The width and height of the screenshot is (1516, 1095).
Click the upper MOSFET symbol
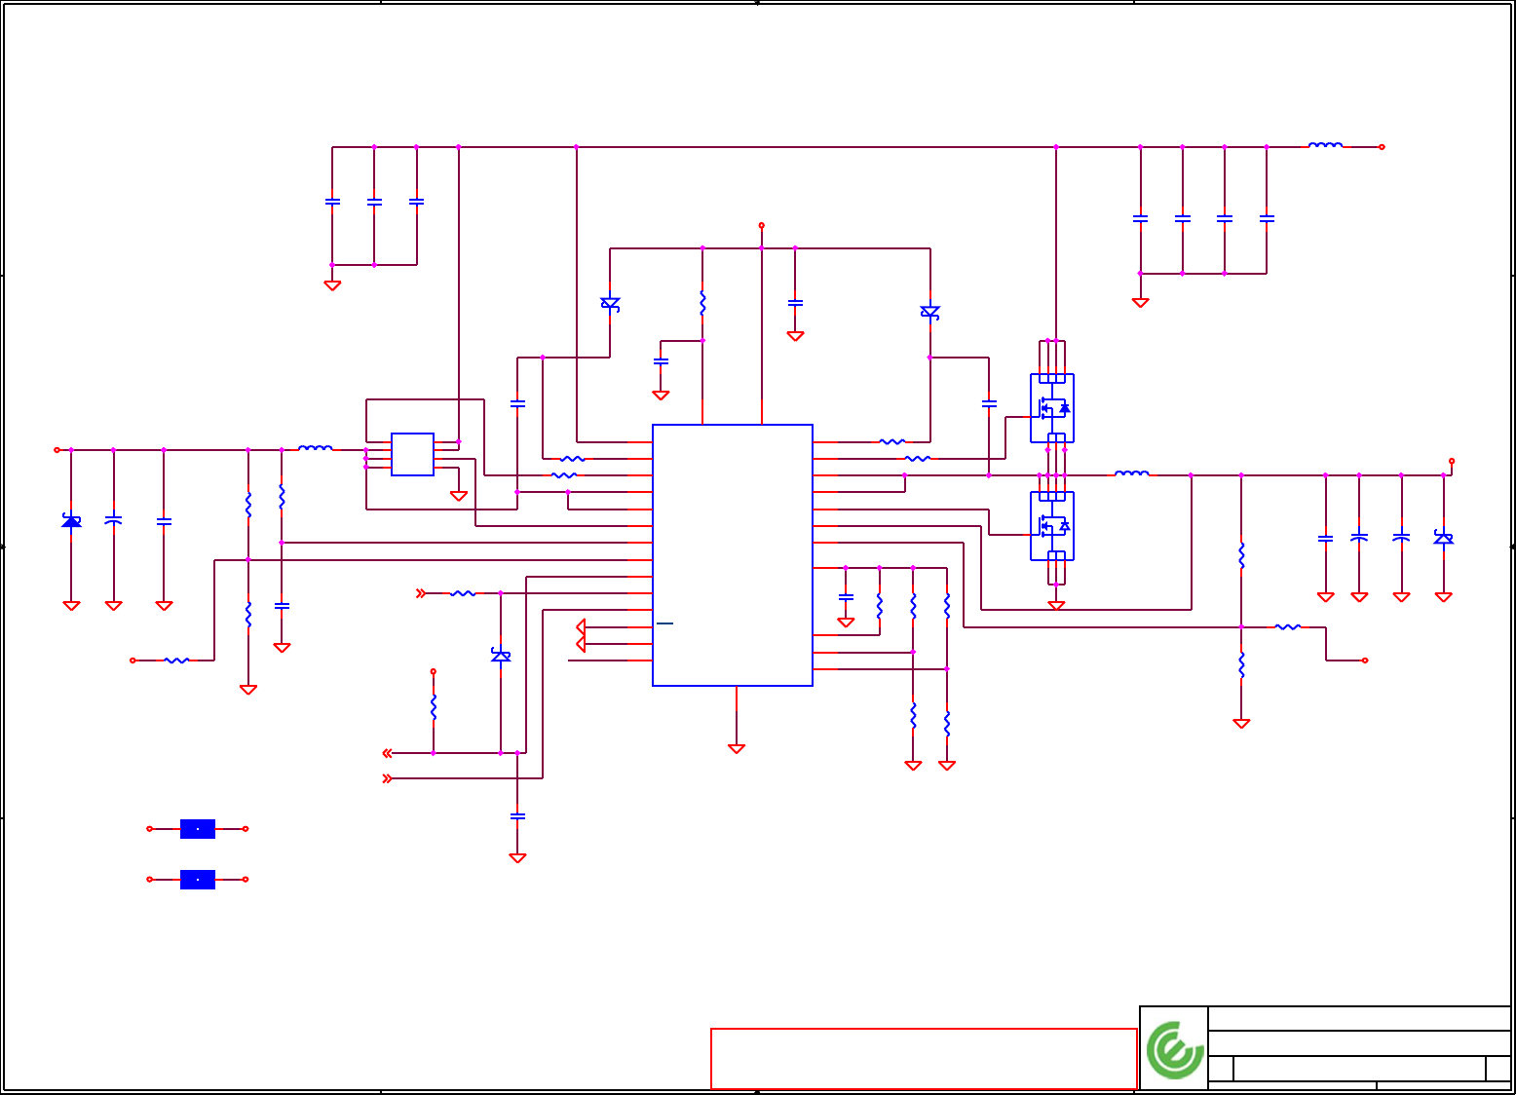point(1052,408)
